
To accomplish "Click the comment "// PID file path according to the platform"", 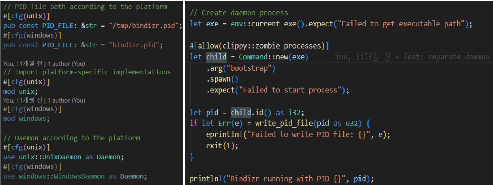I will point(85,6).
